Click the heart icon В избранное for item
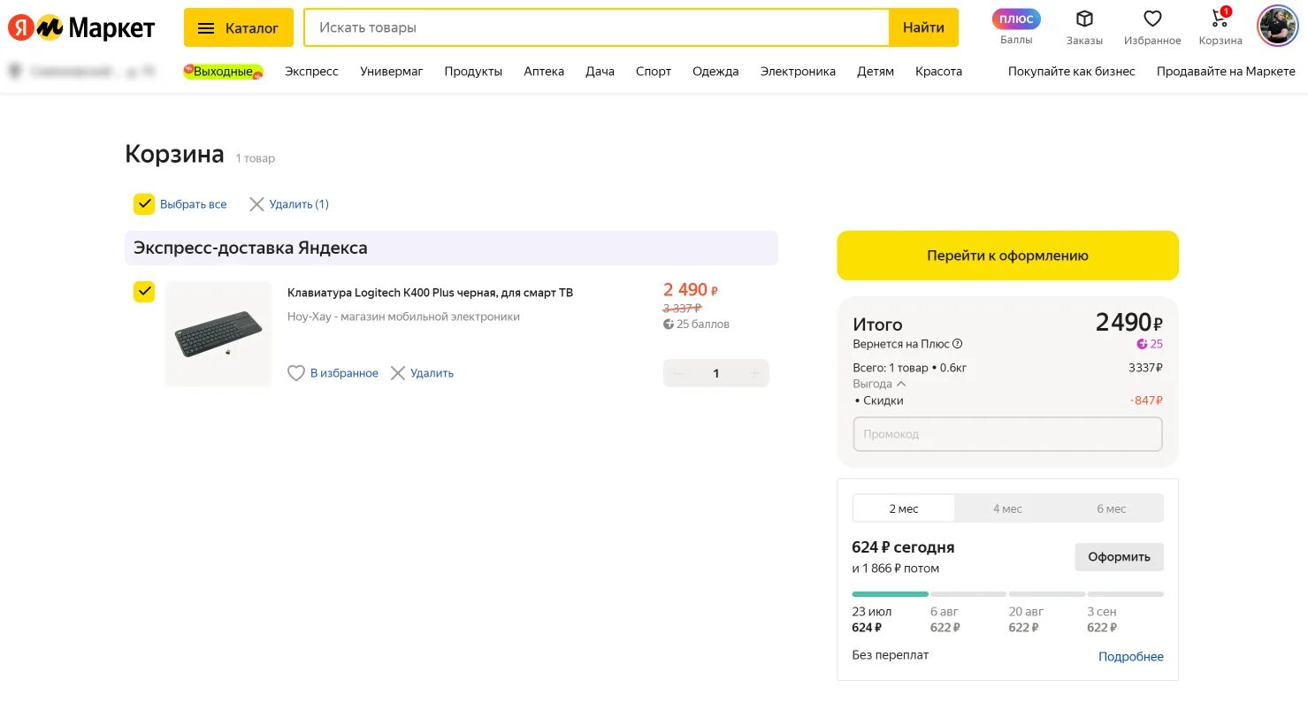 tap(296, 373)
